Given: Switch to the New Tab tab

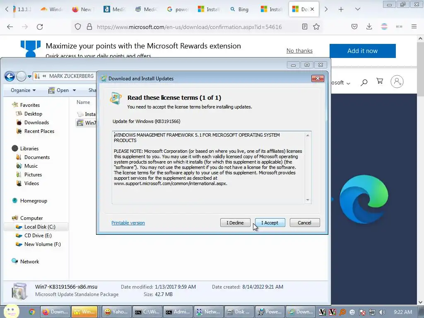Looking at the screenshot, I should tap(83, 10).
